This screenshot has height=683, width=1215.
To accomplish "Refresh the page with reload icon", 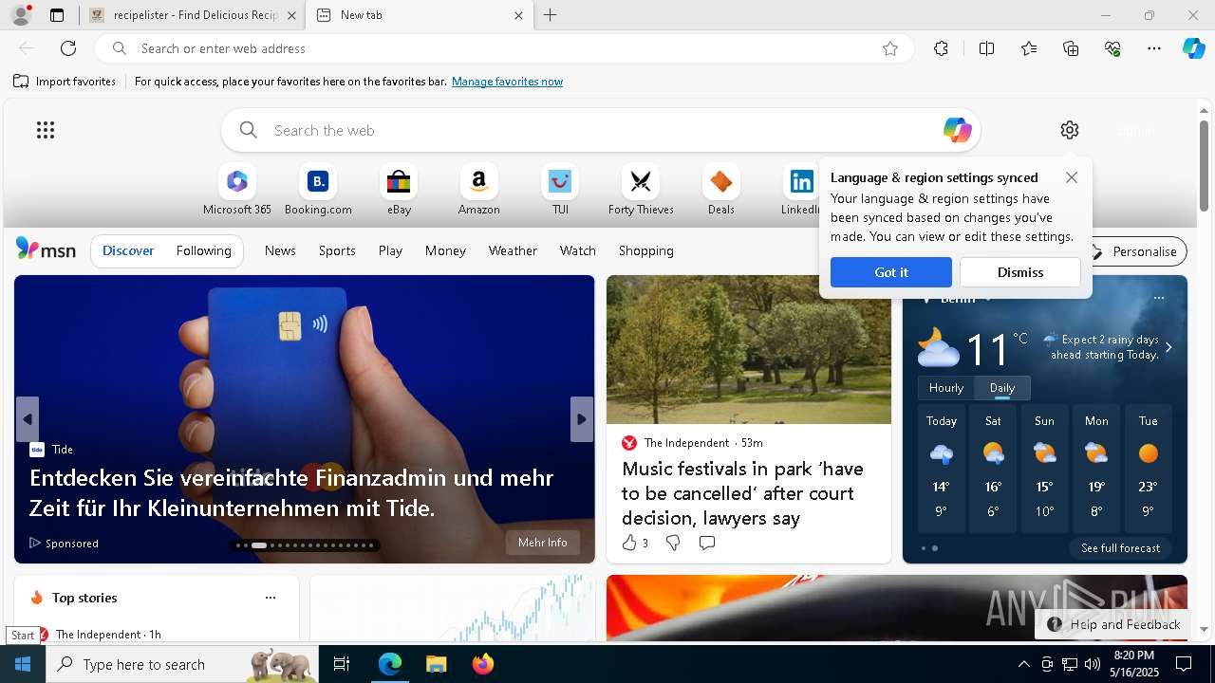I will [x=68, y=48].
